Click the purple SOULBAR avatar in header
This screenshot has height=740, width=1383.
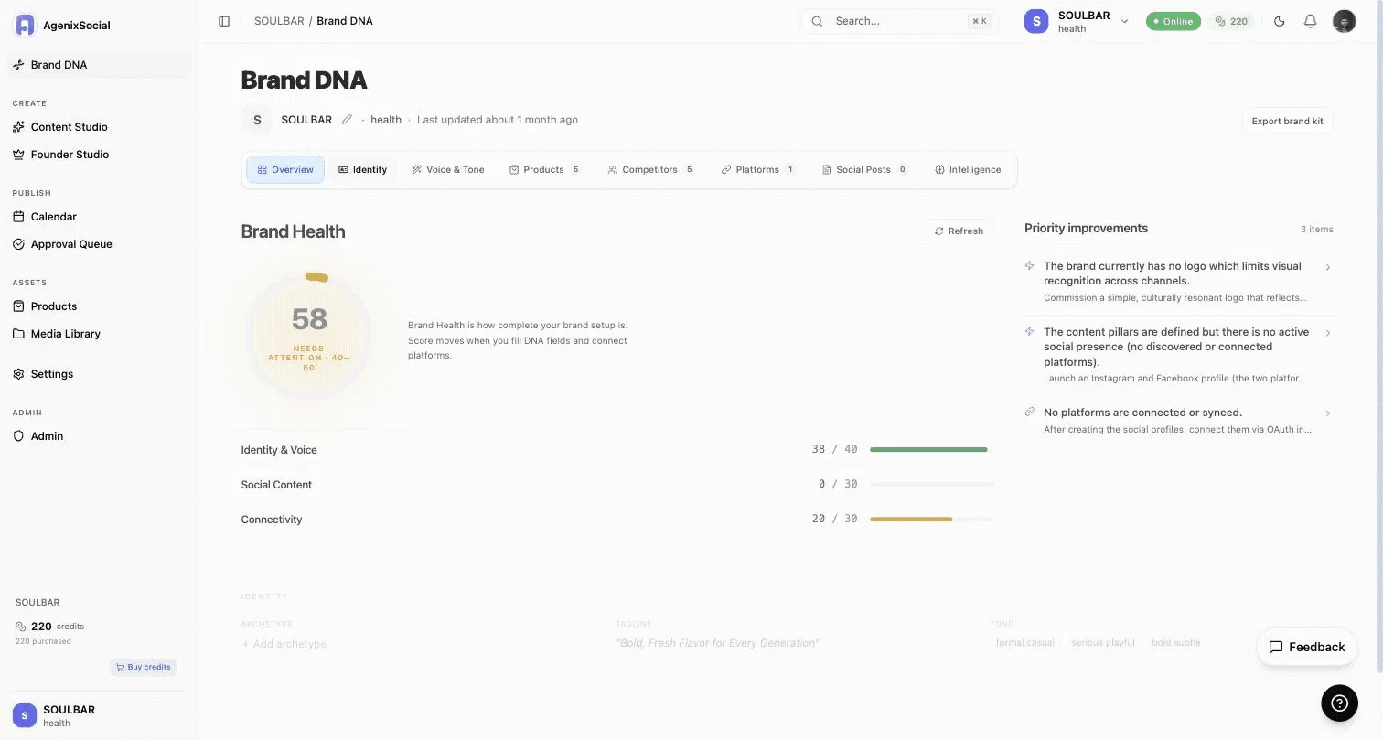pos(1035,22)
